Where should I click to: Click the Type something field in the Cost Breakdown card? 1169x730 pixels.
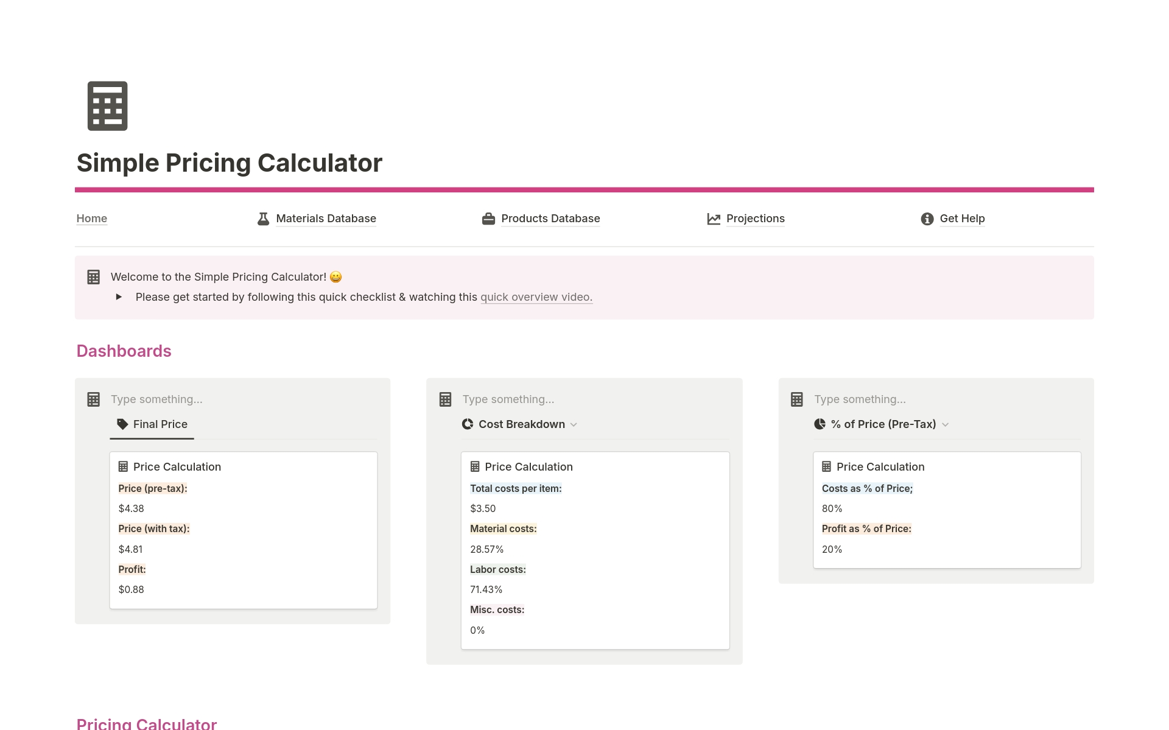coord(508,399)
